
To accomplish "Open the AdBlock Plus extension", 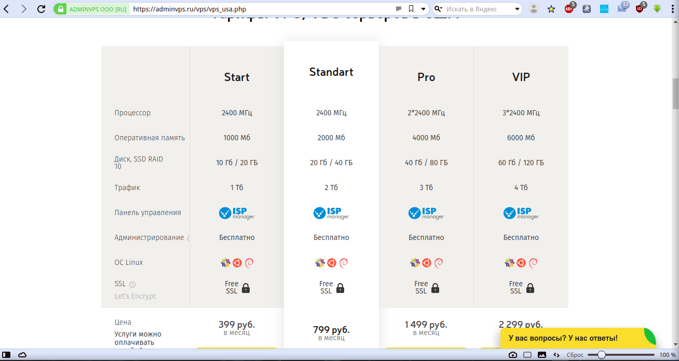I will (x=569, y=8).
